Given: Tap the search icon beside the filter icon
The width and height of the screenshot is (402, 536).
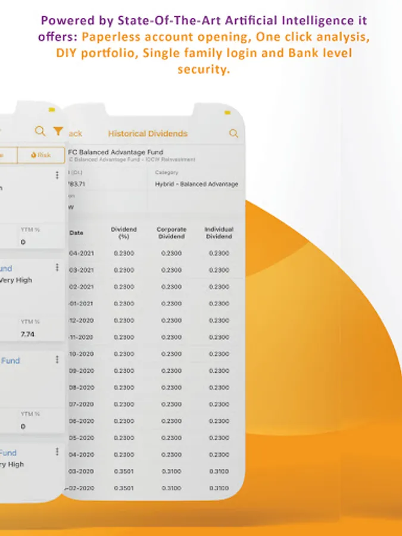Looking at the screenshot, I should [40, 131].
